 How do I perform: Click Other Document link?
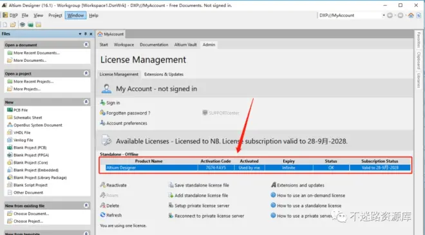pyautogui.click(x=28, y=193)
